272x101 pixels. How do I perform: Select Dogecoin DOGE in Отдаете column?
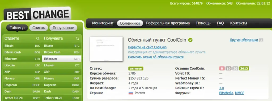[x=22, y=85]
